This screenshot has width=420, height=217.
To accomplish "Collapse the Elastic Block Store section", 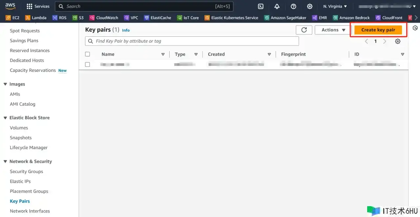I will [5, 118].
